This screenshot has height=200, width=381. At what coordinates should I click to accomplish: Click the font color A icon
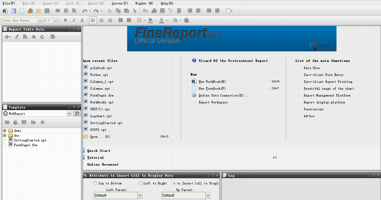(x=162, y=20)
